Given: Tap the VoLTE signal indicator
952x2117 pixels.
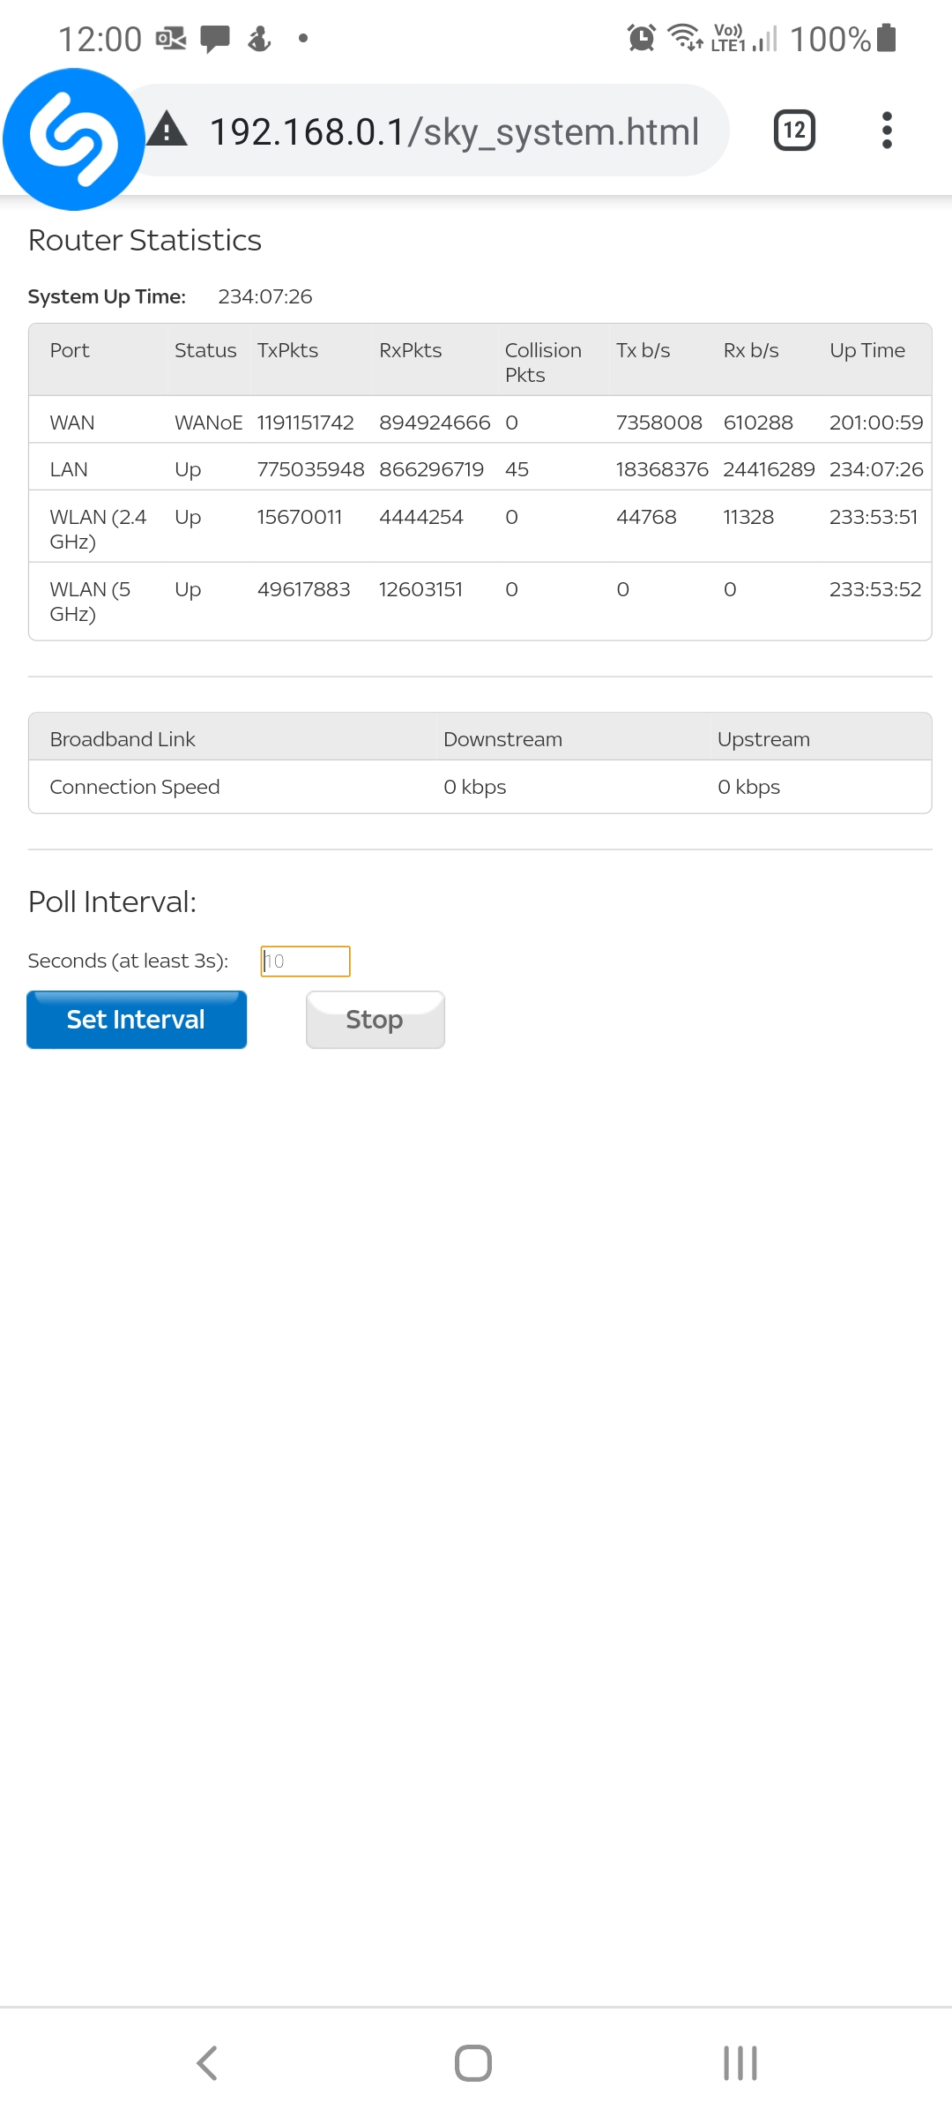Looking at the screenshot, I should click(x=728, y=38).
